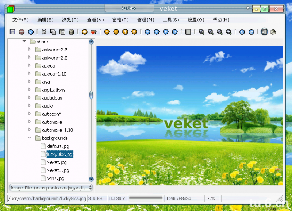The width and height of the screenshot is (292, 211).
Task: Click the red heart favorites icon
Action: [x=94, y=32]
